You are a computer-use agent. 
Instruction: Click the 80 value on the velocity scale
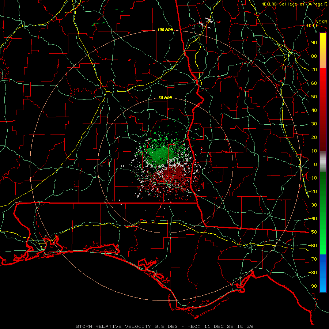pos(314,56)
